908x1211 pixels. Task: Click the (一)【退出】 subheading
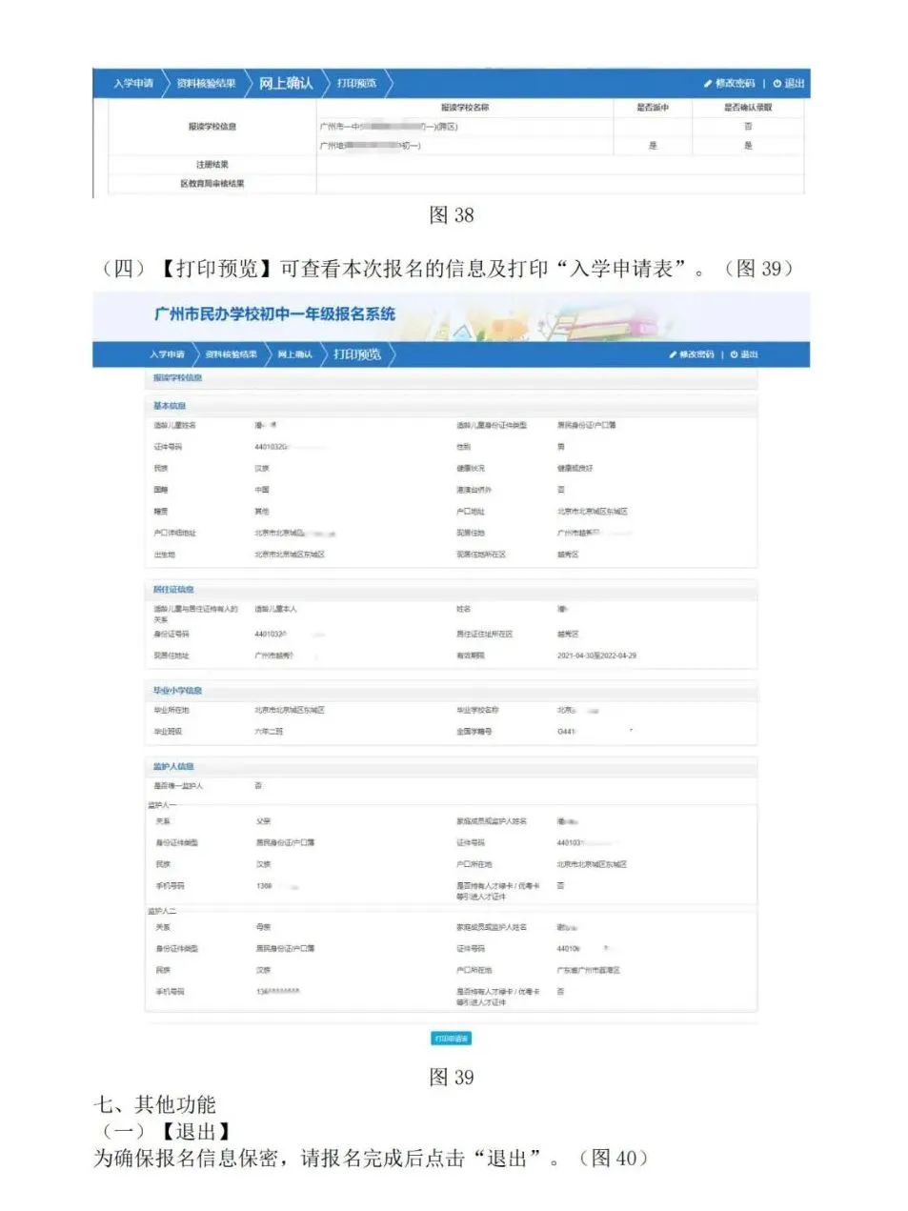pos(164,1132)
